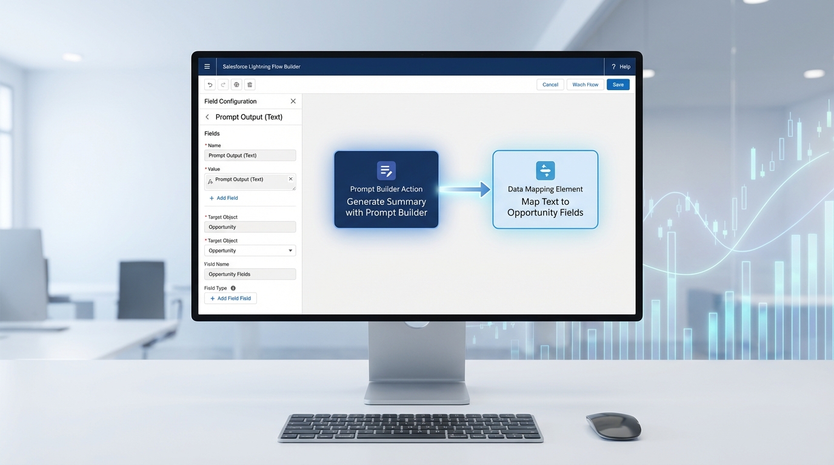Click the Help menu item
Viewport: 834px width, 465px height.
(x=624, y=67)
